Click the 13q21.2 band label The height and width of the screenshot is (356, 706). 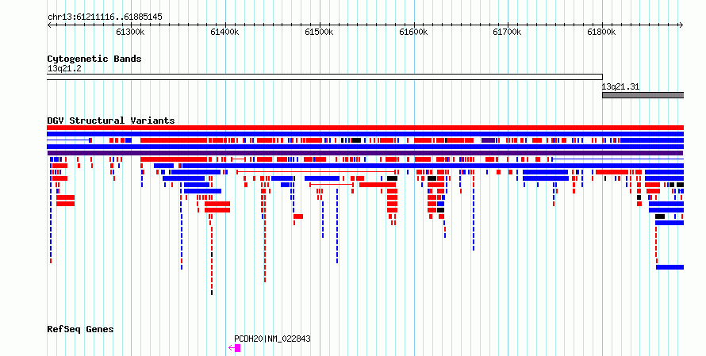tap(64, 69)
